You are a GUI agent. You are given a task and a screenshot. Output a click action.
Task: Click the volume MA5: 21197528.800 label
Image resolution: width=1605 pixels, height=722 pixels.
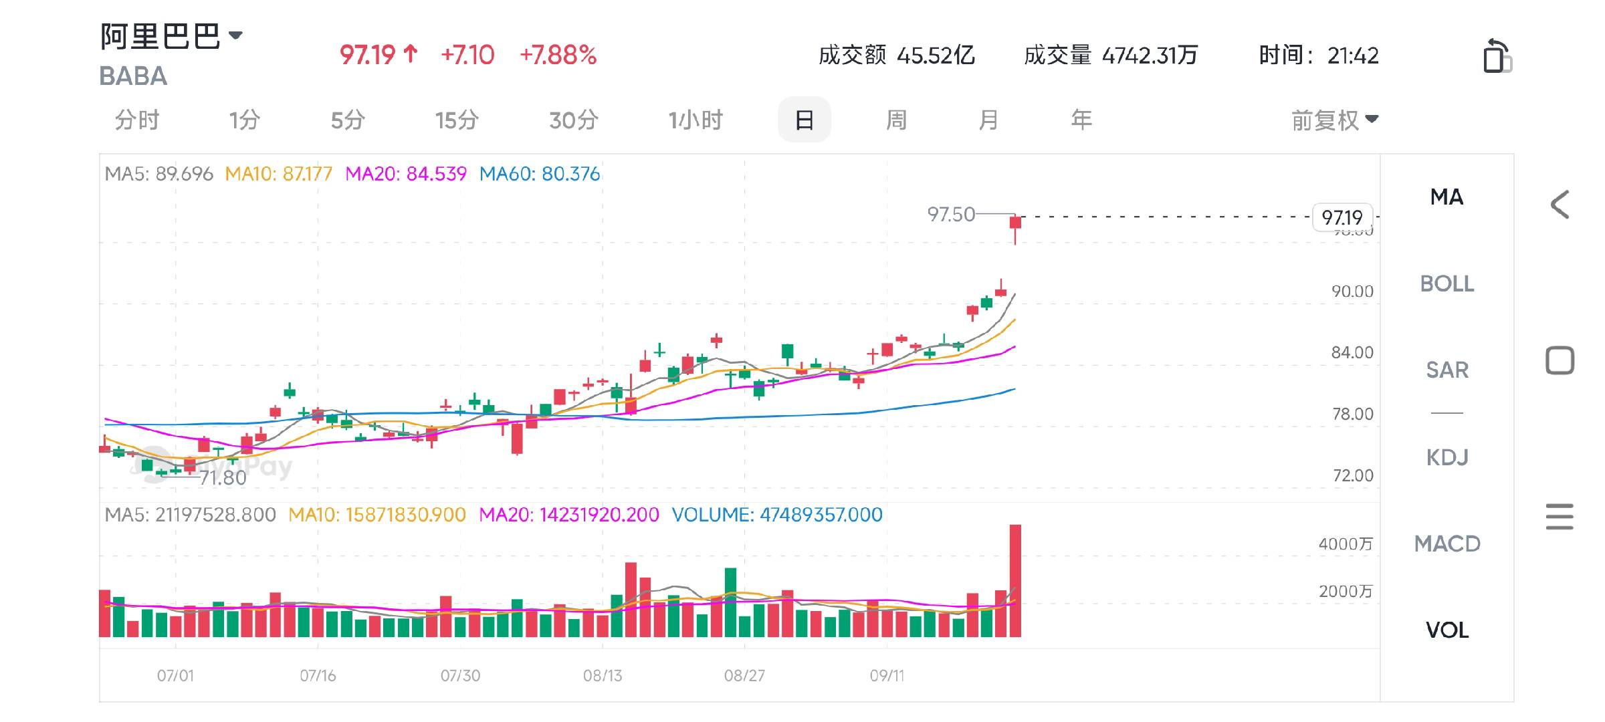pos(191,515)
